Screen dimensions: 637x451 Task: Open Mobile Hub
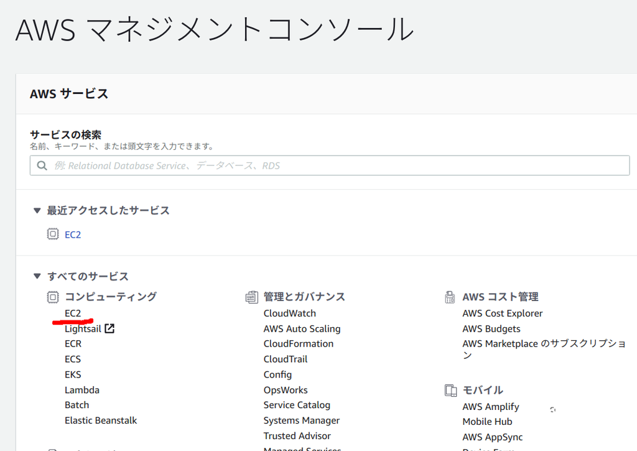[x=487, y=422]
